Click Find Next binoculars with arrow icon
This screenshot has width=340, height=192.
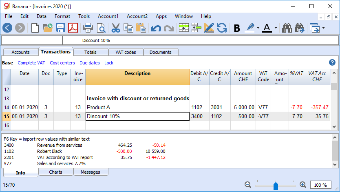(300, 28)
